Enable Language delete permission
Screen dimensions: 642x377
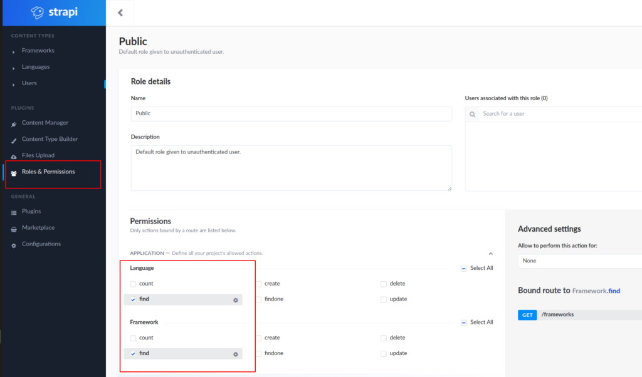pyautogui.click(x=384, y=284)
